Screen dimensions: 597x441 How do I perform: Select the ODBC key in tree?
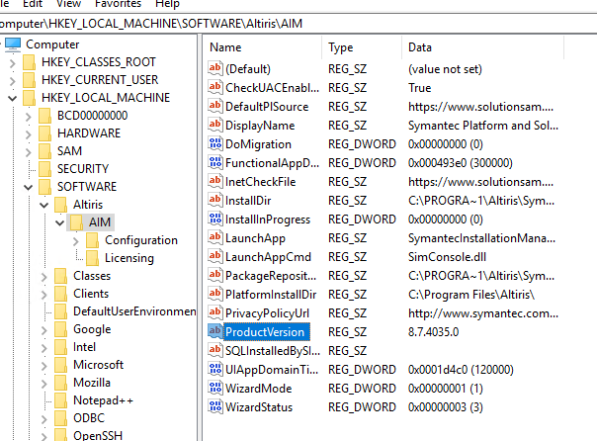point(89,418)
